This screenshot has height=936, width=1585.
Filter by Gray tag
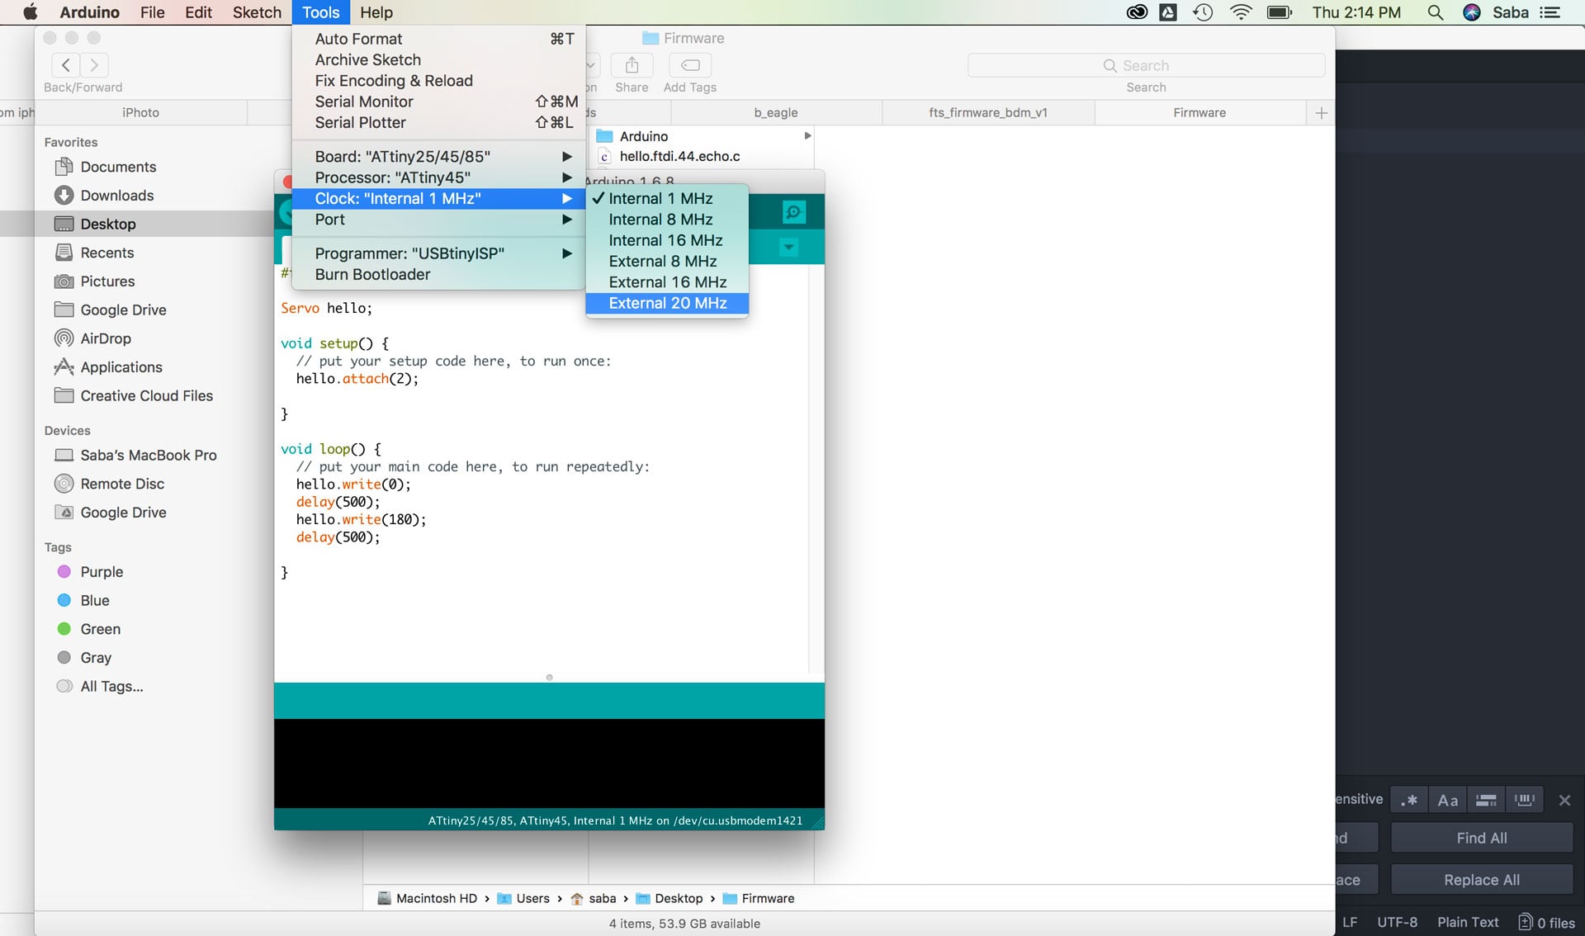click(x=96, y=658)
